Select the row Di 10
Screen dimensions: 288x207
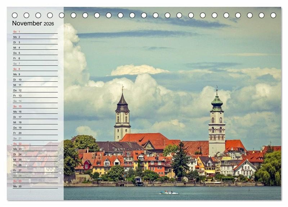point(35,80)
